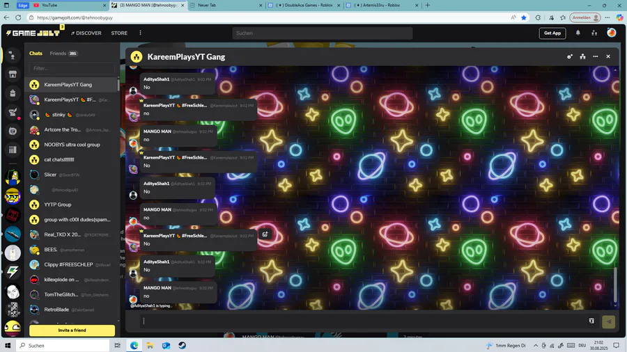Open the YYTP Group chat
Screen dimensions: 627x352
72,205
